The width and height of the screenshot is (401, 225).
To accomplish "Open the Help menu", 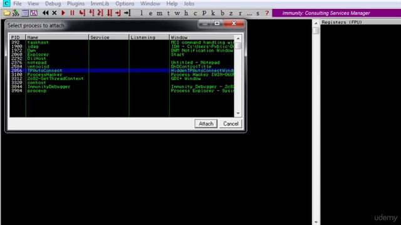I will pyautogui.click(x=172, y=4).
